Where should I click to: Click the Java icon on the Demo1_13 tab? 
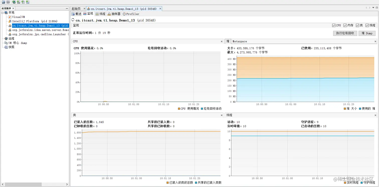tap(88, 9)
